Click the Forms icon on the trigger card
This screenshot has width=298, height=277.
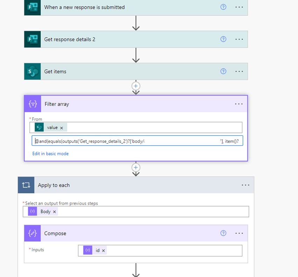click(x=32, y=7)
